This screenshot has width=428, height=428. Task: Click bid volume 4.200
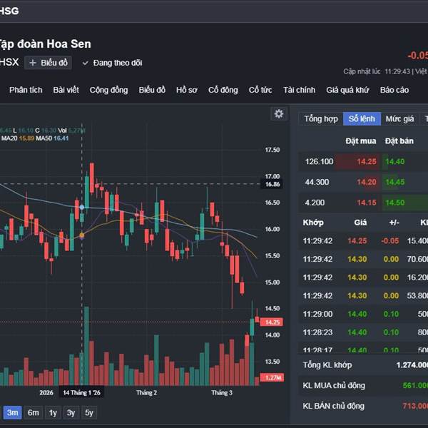coord(315,203)
